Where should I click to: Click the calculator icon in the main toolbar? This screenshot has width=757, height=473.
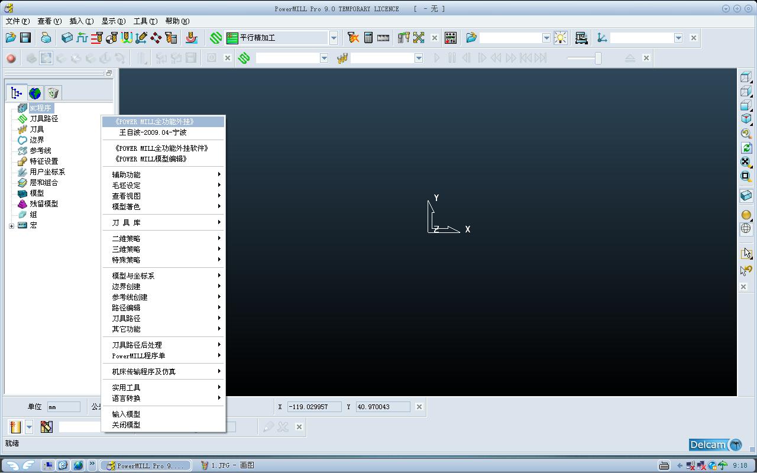pyautogui.click(x=368, y=38)
